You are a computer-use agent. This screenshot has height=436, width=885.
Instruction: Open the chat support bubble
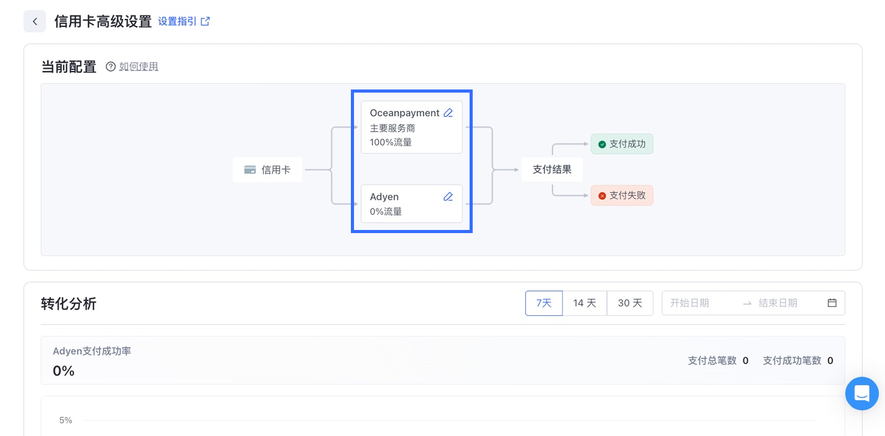coord(862,393)
